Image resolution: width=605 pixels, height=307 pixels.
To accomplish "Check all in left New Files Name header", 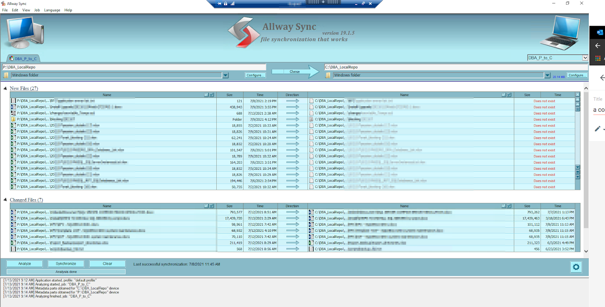I will [x=206, y=95].
